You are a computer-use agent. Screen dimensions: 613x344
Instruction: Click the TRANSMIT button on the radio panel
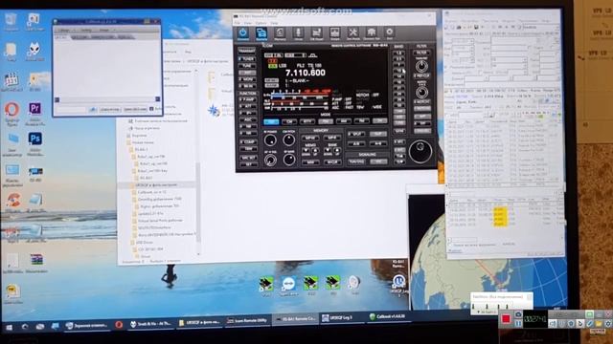pyautogui.click(x=247, y=51)
